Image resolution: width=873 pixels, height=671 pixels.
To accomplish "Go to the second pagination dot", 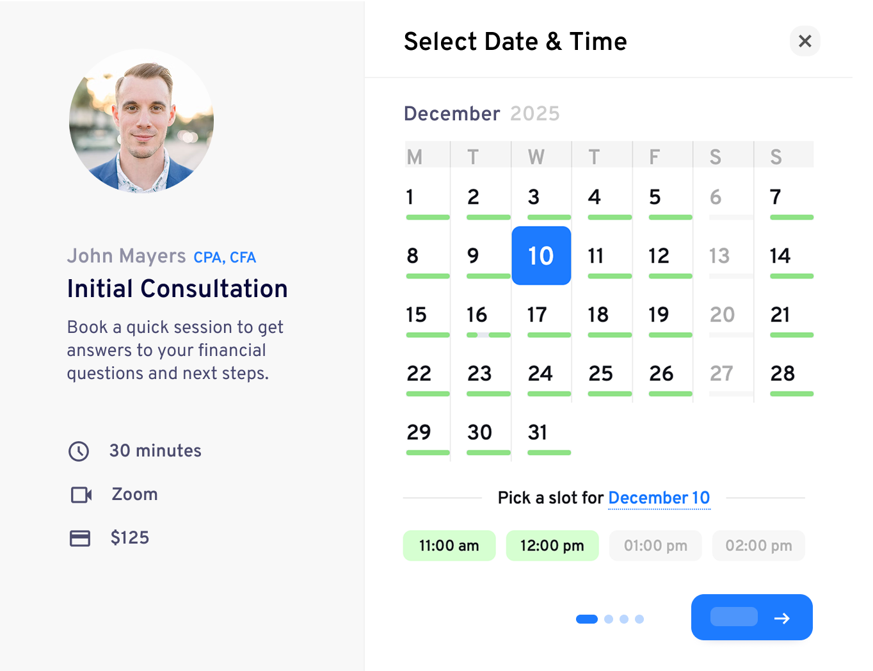I will (609, 619).
